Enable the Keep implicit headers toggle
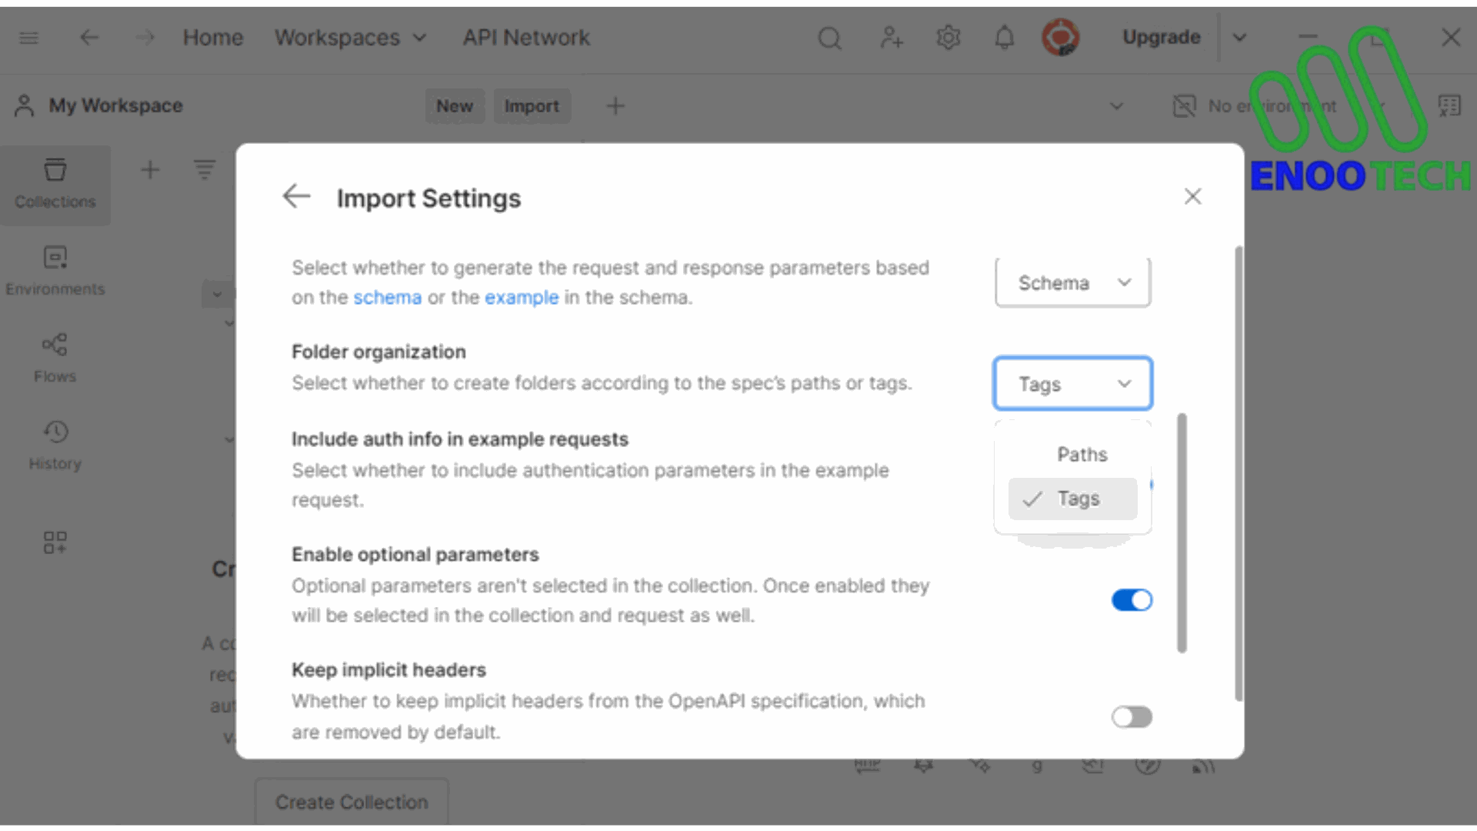Image resolution: width=1477 pixels, height=831 pixels. (x=1132, y=717)
